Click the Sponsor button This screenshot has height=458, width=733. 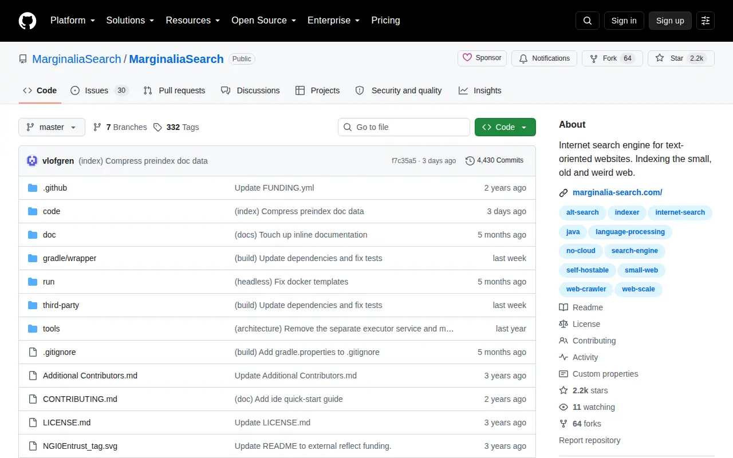[482, 58]
